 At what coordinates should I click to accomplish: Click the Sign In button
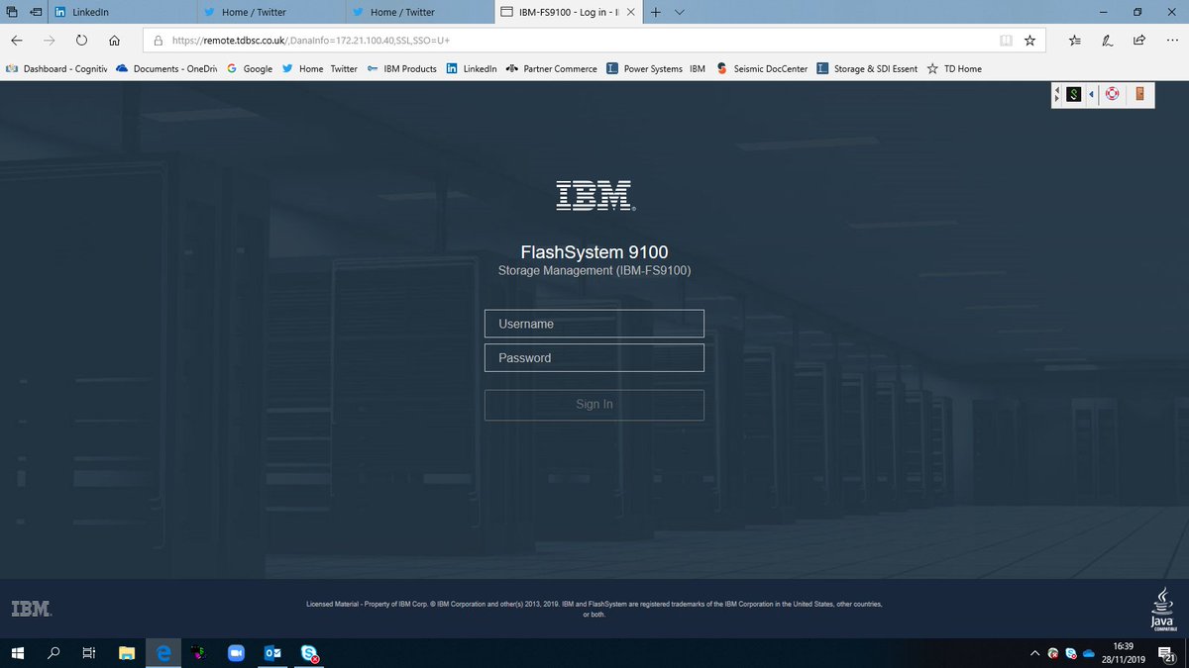(594, 405)
